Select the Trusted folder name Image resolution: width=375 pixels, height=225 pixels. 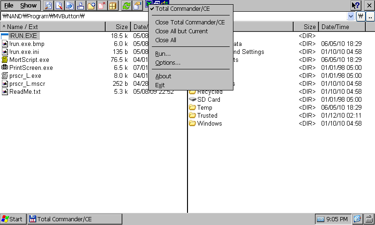point(207,115)
